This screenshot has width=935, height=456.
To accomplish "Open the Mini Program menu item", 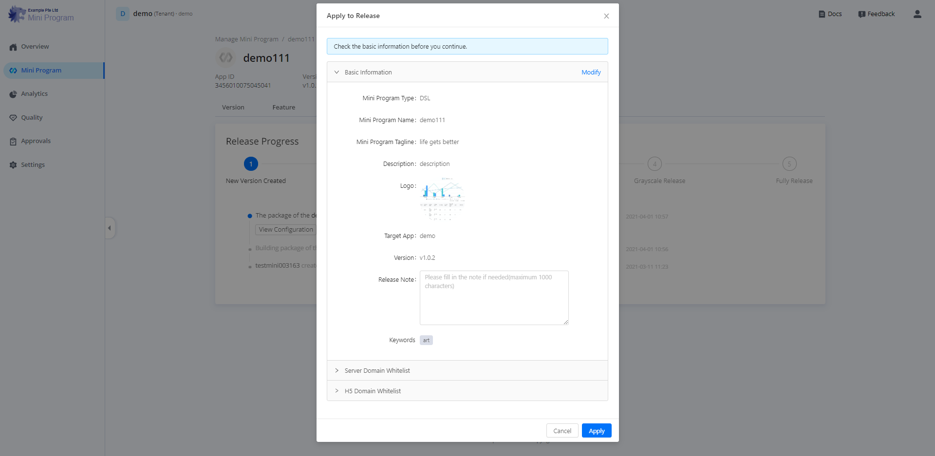I will tap(41, 71).
